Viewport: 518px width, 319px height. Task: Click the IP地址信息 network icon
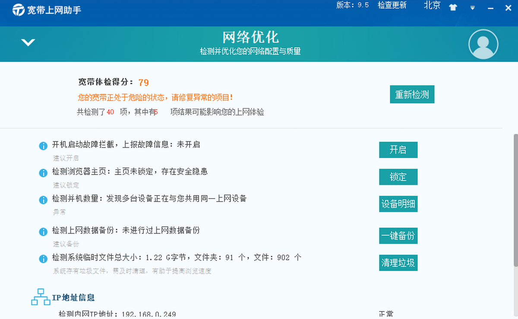point(41,297)
